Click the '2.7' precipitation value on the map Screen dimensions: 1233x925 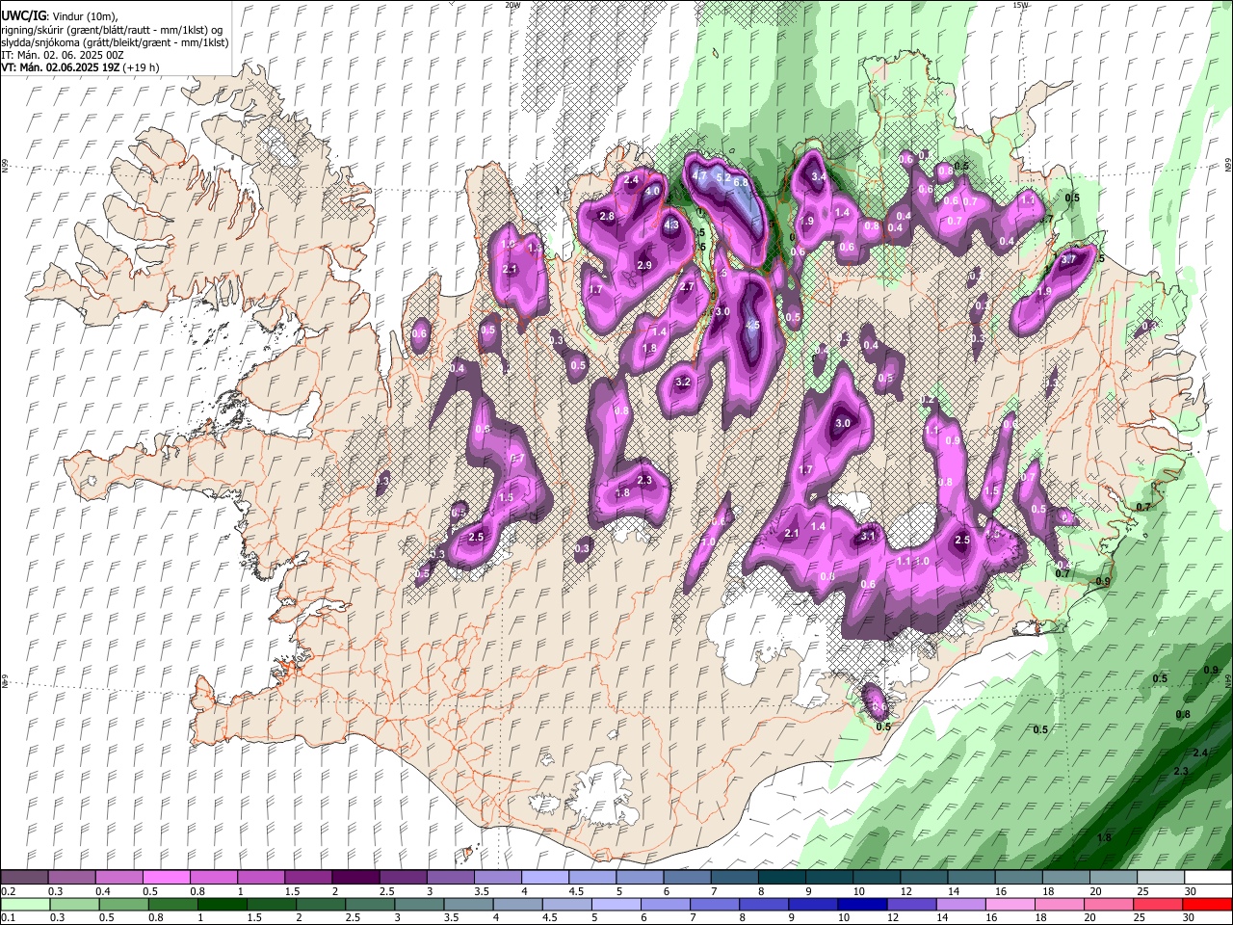687,287
